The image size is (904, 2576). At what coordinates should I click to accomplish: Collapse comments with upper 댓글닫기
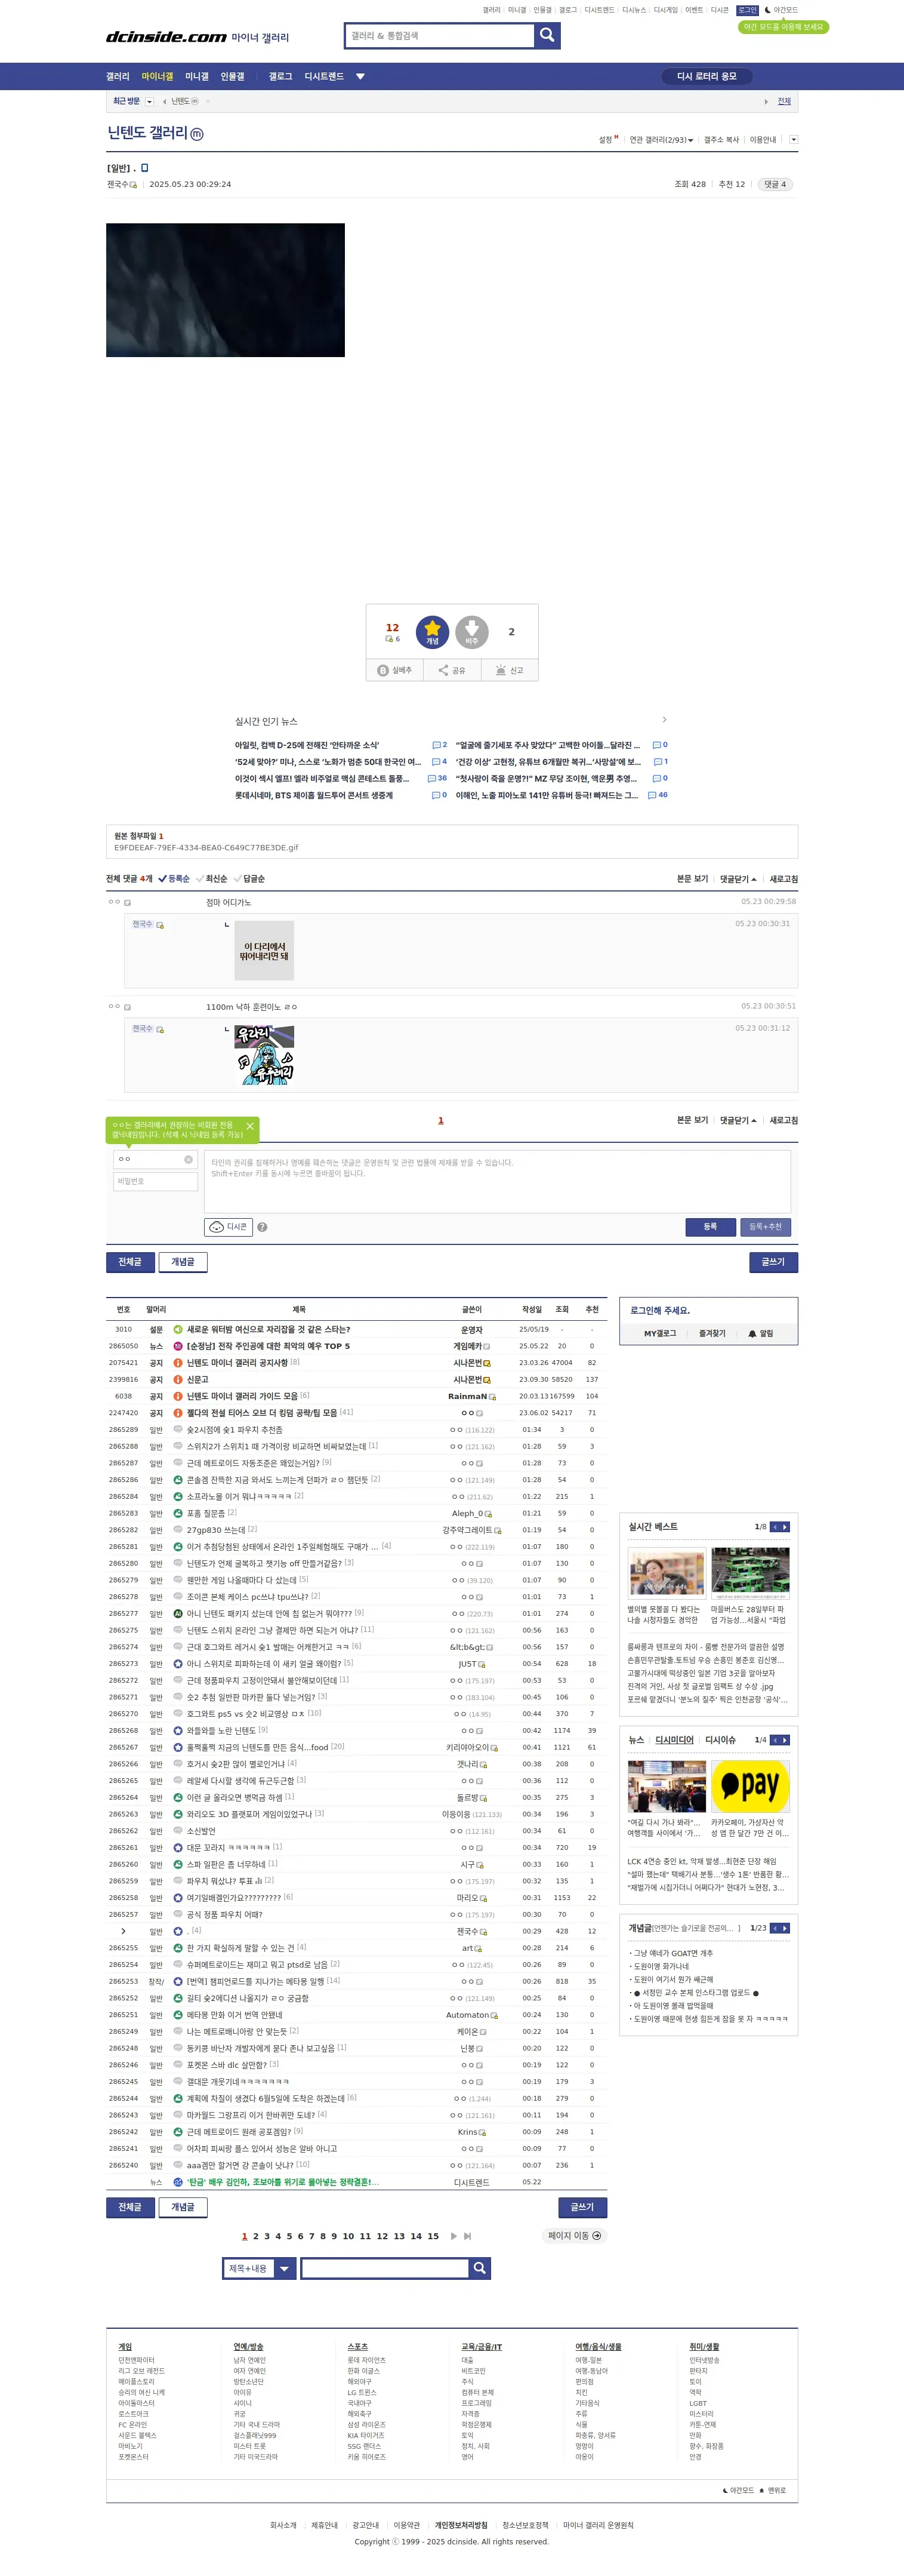738,879
